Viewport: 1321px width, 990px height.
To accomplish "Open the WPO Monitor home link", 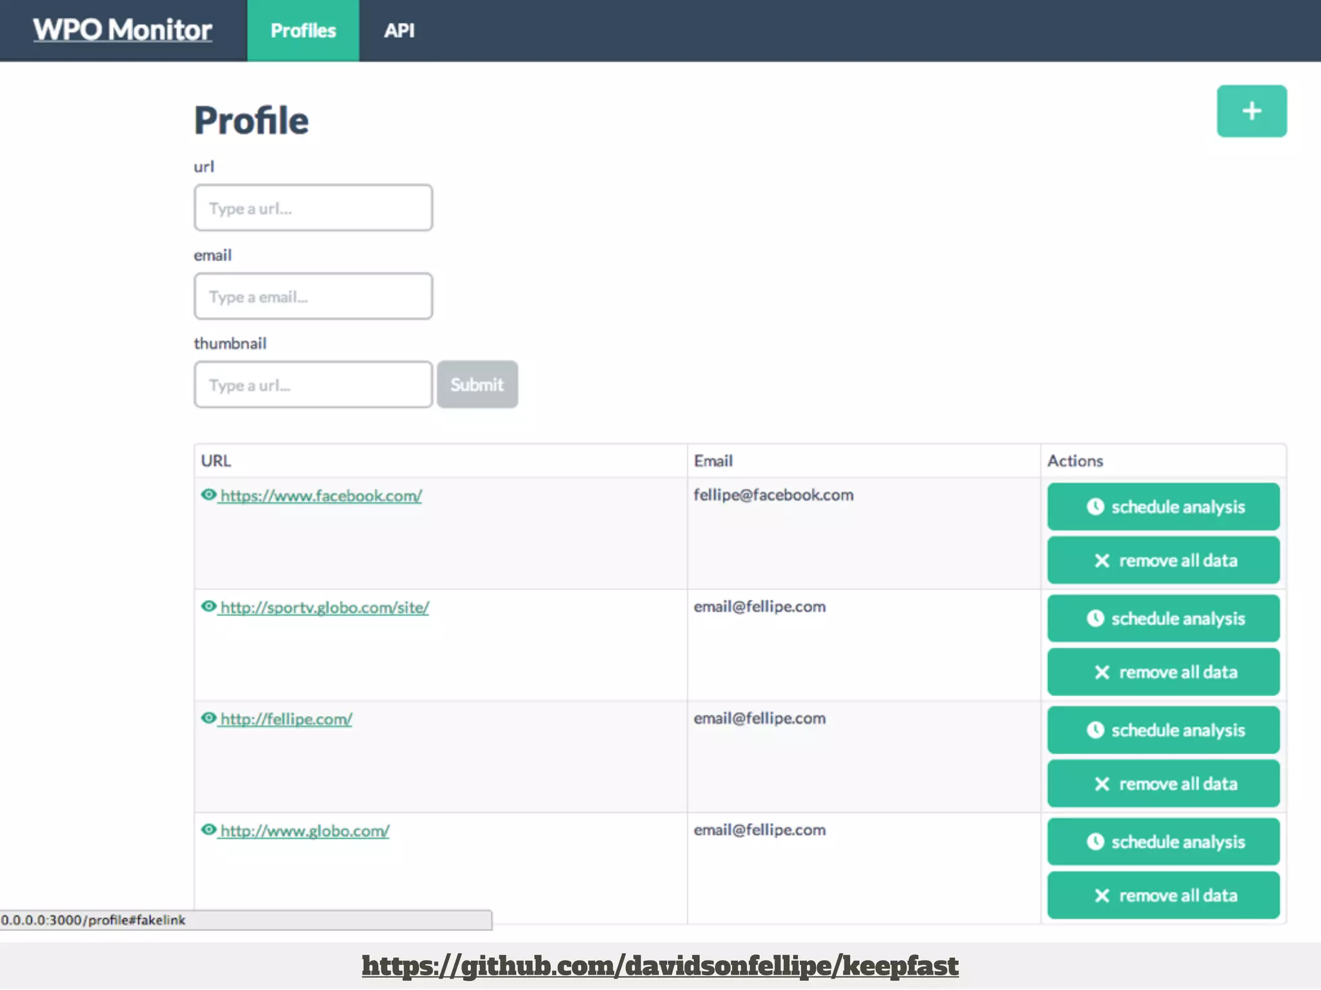I will (x=123, y=30).
